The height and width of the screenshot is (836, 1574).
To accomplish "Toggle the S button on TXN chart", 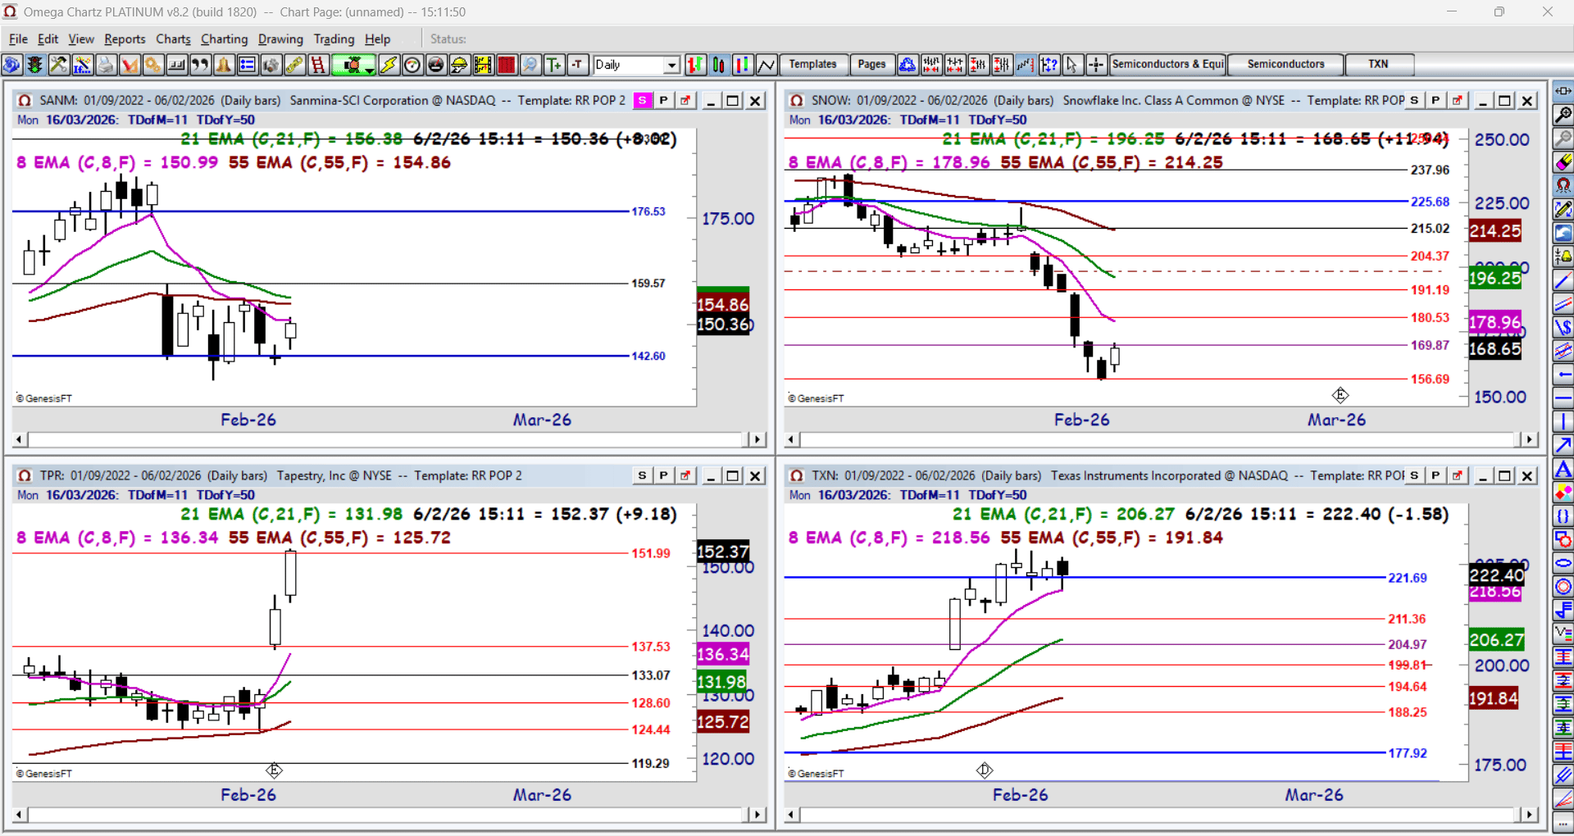I will point(1414,475).
